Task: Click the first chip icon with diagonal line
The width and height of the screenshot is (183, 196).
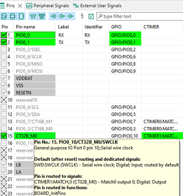Action: coord(4,16)
